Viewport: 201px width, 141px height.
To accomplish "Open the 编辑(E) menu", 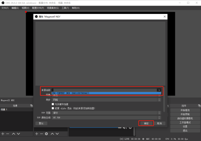I will click(x=15, y=8).
